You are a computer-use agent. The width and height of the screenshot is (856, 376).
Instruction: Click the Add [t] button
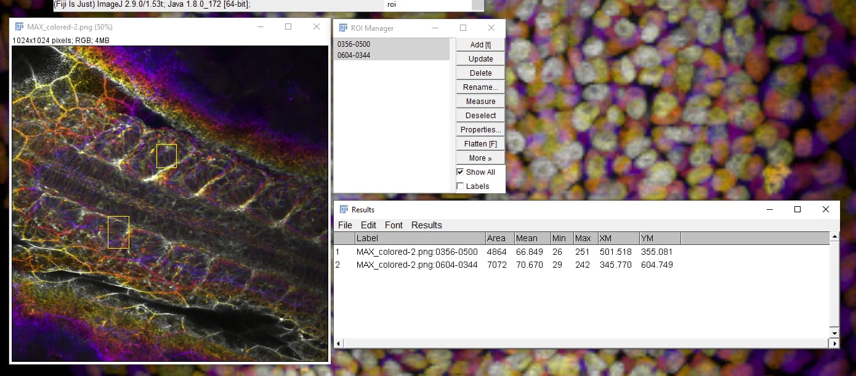[x=480, y=44]
